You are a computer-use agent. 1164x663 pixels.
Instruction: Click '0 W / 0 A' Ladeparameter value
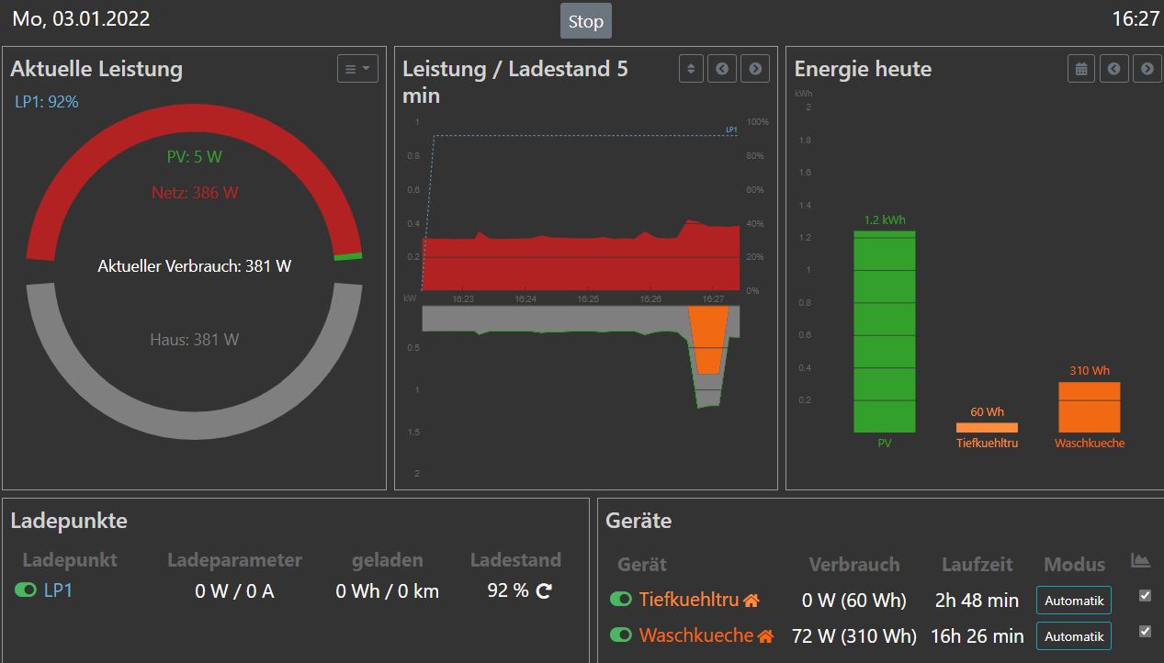234,591
